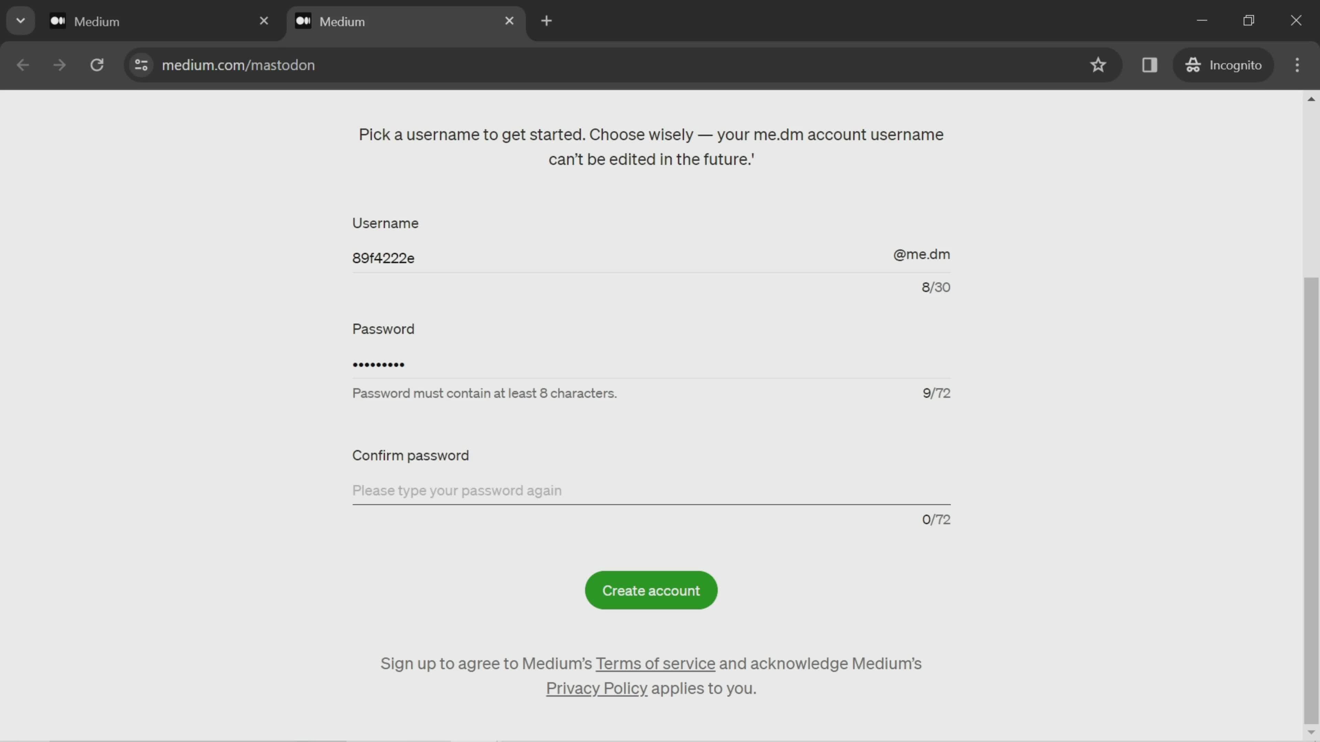Click the Incognito mode icon
Screen dimensions: 1320x742
click(1193, 64)
